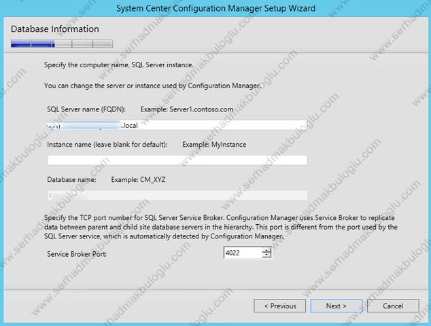
Task: Click 'Specify the computer name, SQL Server instance.' text
Action: pyautogui.click(x=119, y=65)
